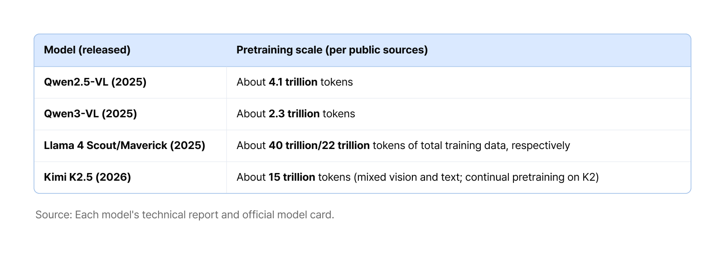Click the 'Pretraining scale (per public sources)' header

pos(332,50)
